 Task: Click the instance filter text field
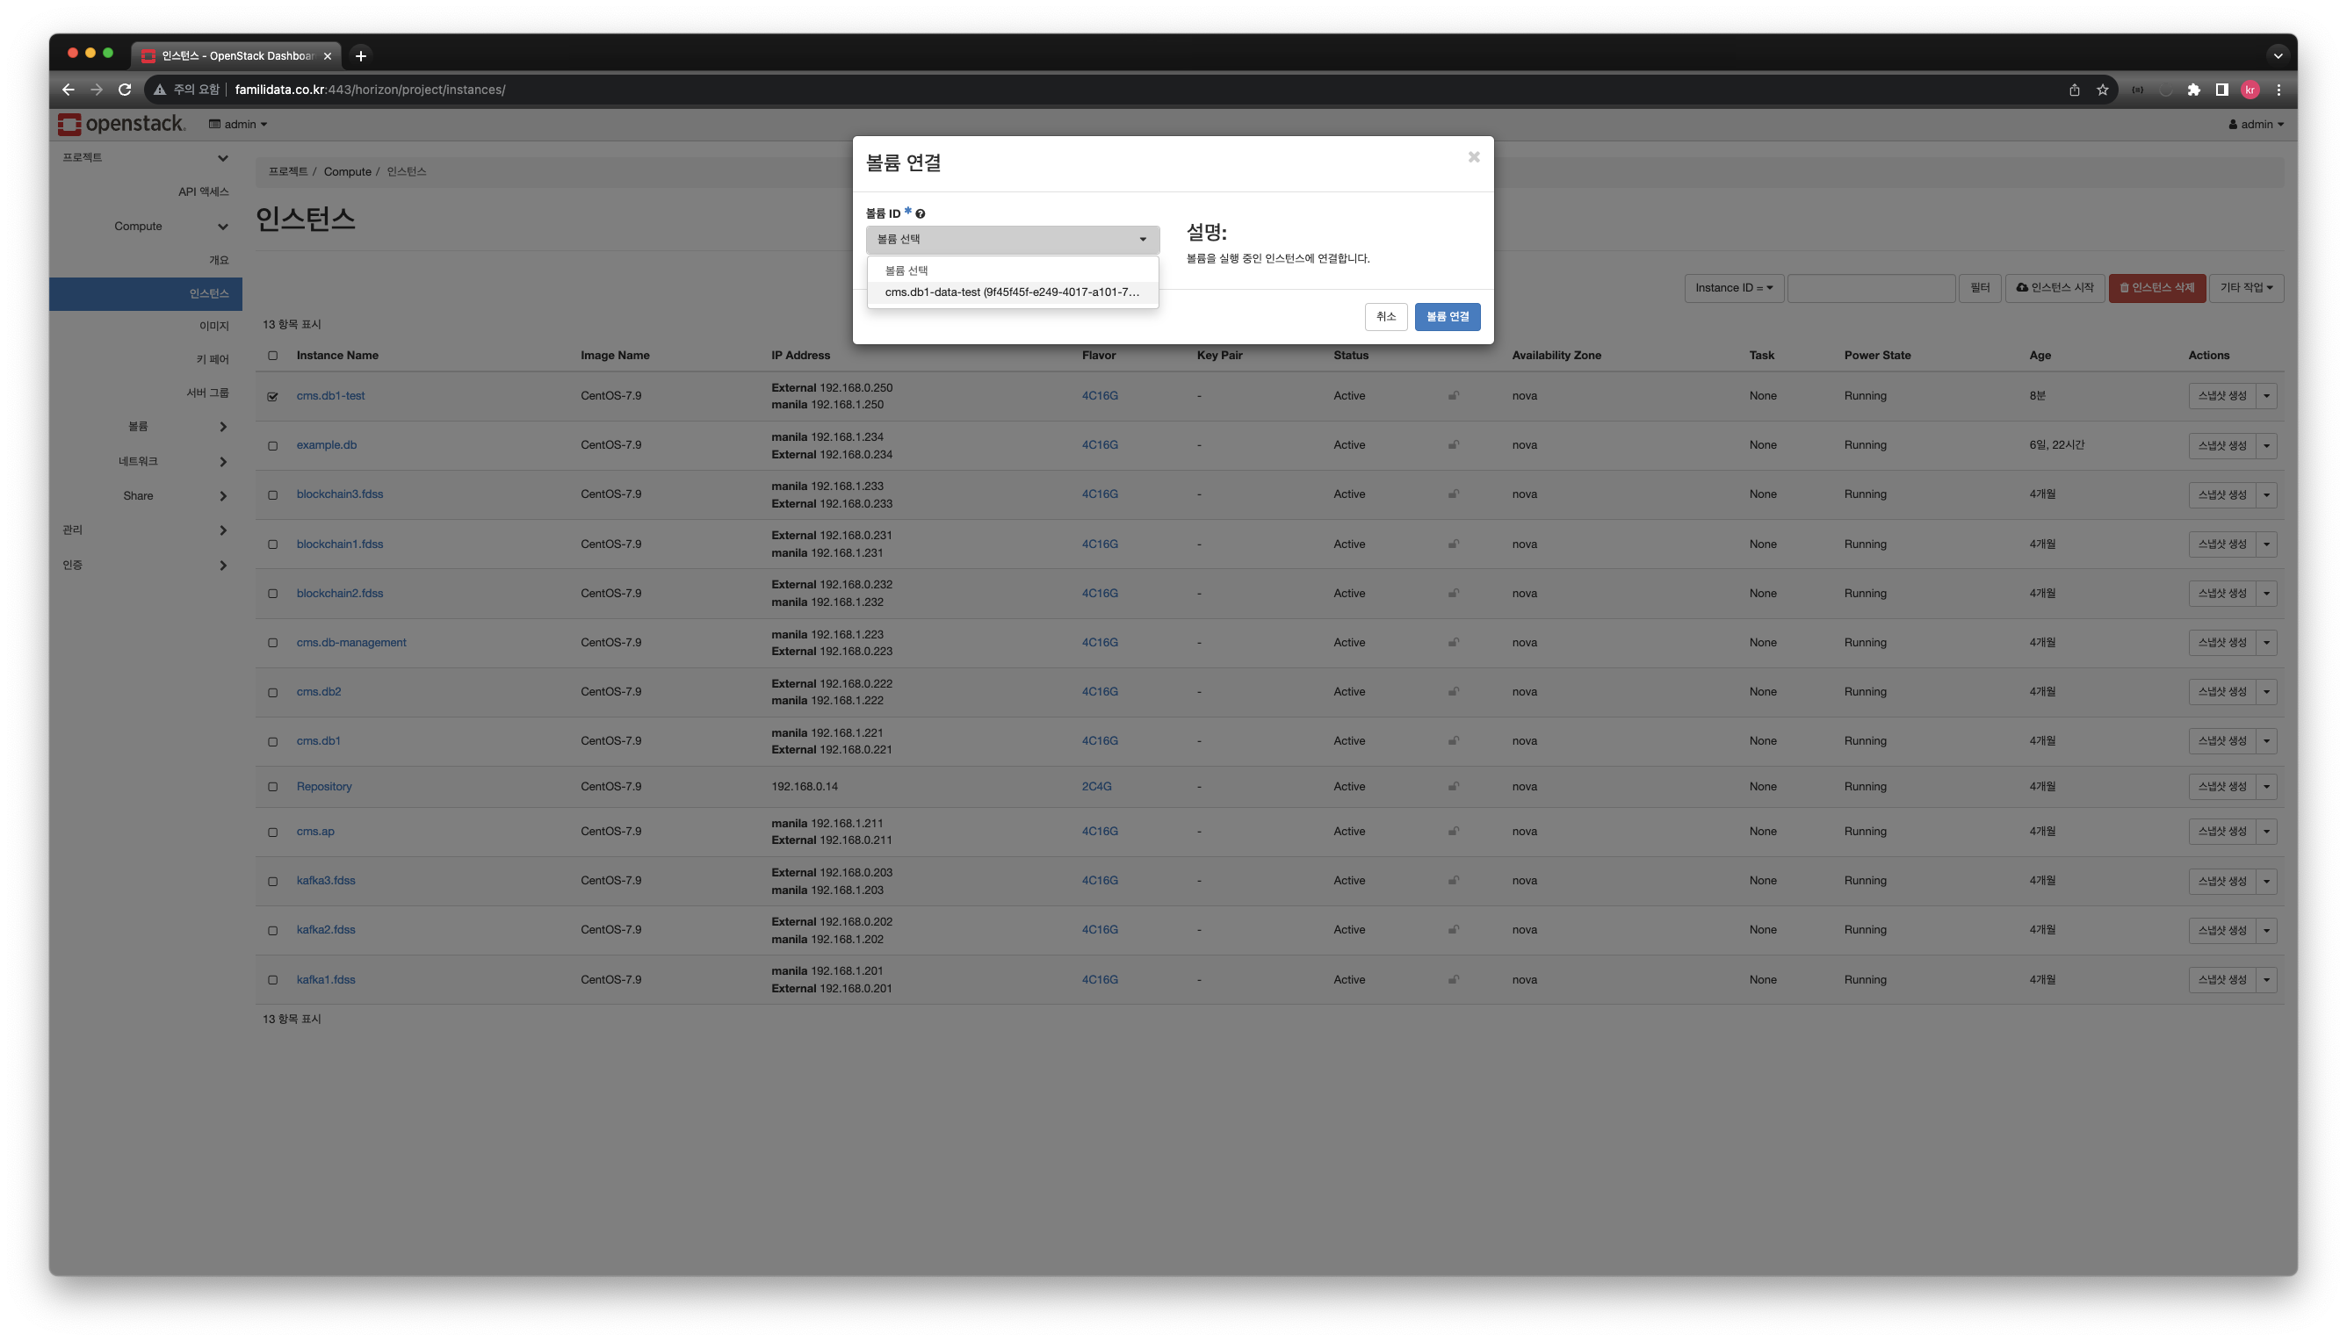tap(1870, 288)
